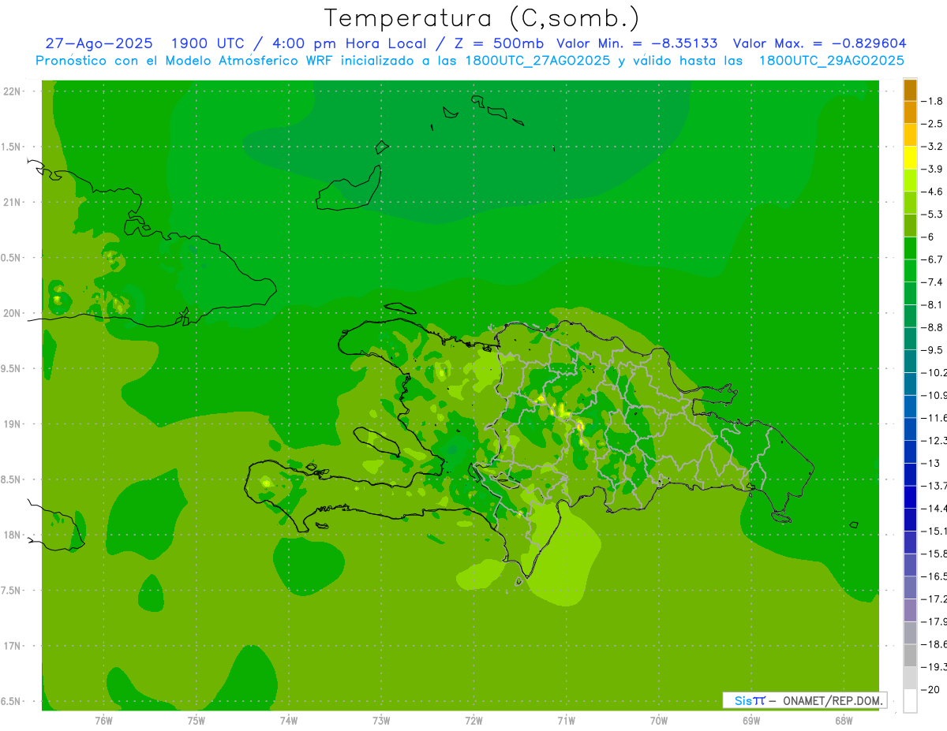Image resolution: width=947 pixels, height=731 pixels.
Task: Click the '76W' longitude label
Action: click(103, 721)
